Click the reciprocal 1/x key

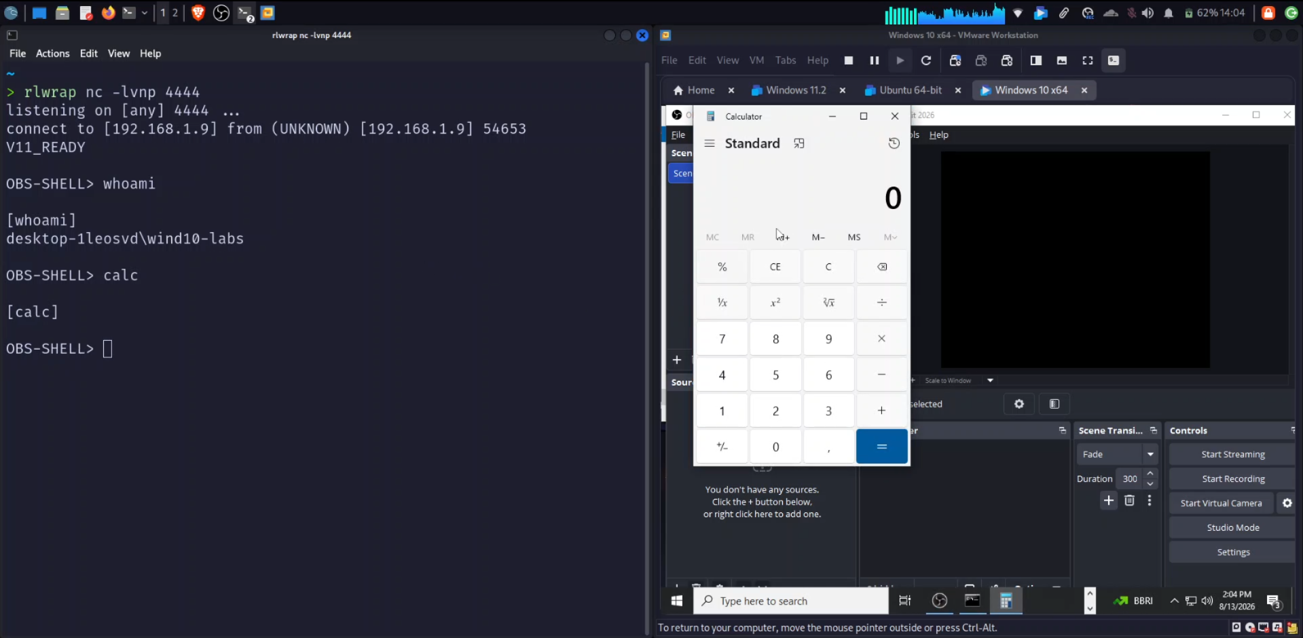[722, 303]
